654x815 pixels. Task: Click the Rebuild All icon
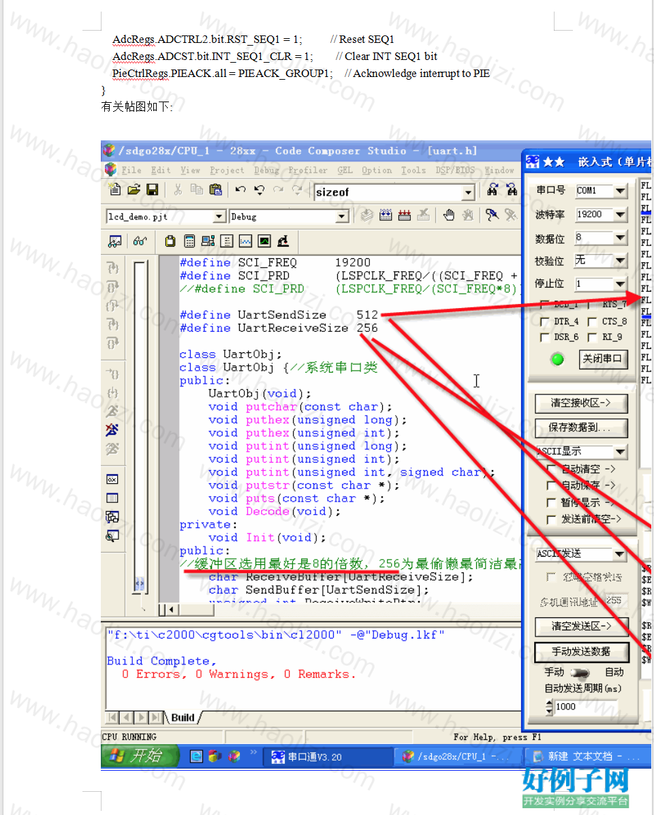coord(405,215)
